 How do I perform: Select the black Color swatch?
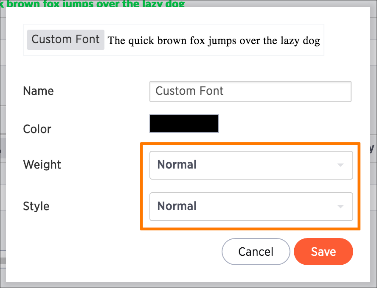tap(184, 124)
